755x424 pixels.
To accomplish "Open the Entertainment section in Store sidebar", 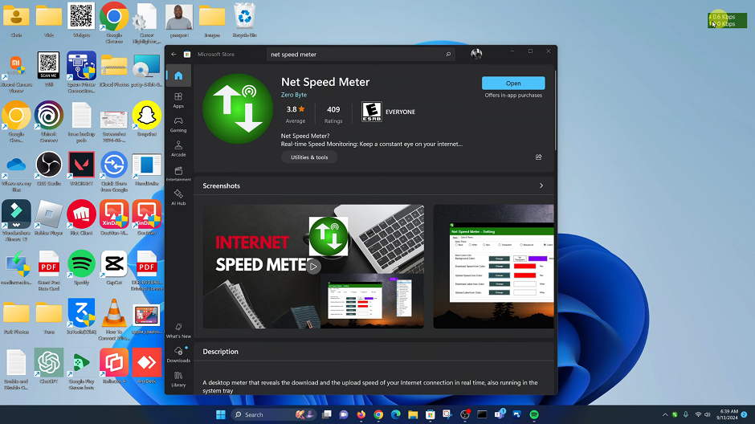I will (x=178, y=173).
